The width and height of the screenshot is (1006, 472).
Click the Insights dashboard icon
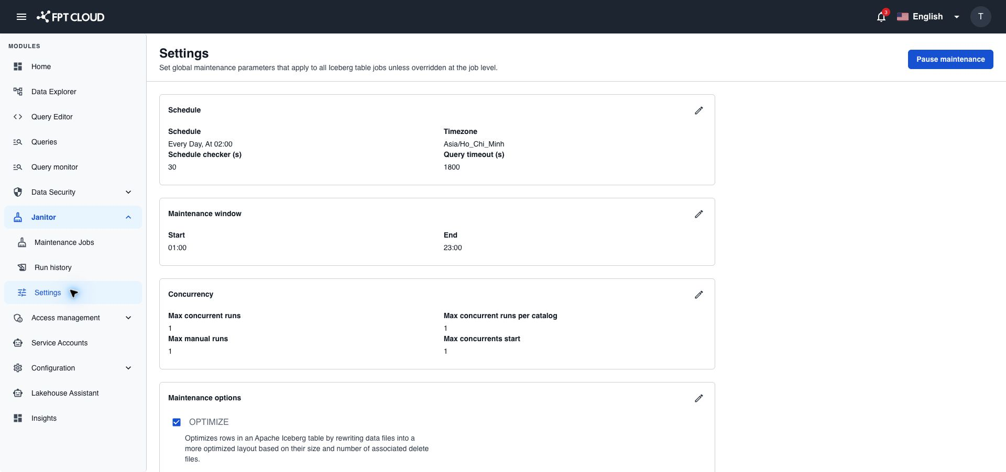(x=18, y=418)
